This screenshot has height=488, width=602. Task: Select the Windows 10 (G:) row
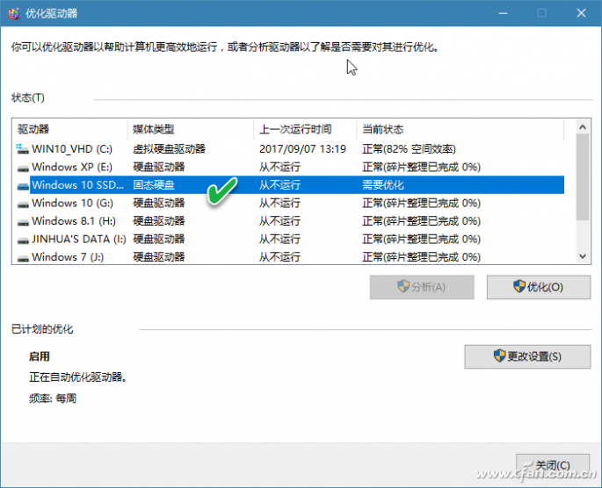(288, 203)
